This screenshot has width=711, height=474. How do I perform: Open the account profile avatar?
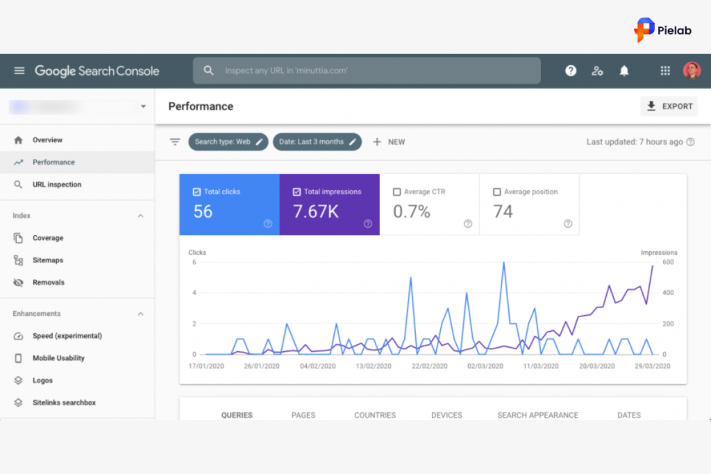click(x=692, y=71)
